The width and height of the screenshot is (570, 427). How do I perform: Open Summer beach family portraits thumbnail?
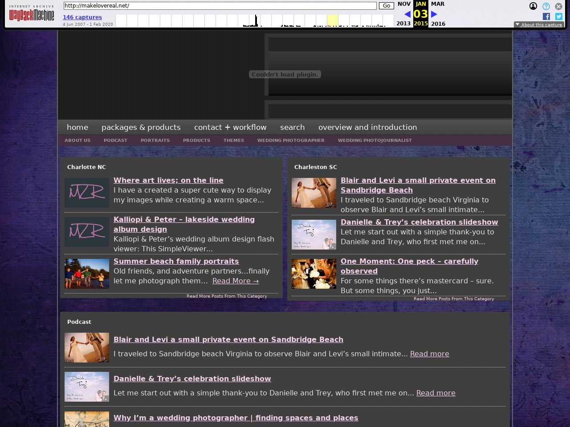tap(87, 274)
